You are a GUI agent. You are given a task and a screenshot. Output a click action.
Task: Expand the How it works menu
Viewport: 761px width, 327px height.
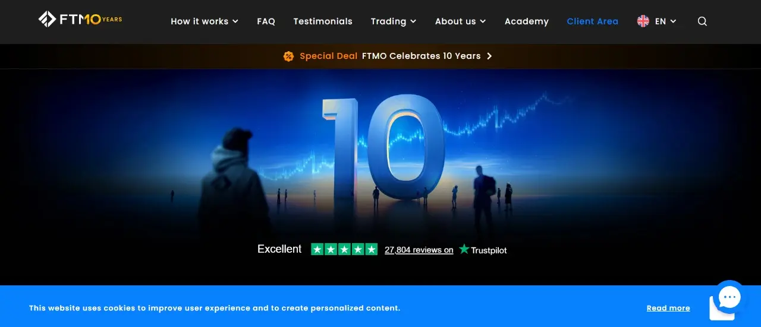click(x=205, y=21)
